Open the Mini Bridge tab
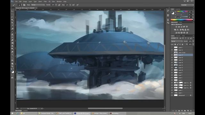Image resolution: width=205 pixels, height=115 pixels. (x=19, y=111)
